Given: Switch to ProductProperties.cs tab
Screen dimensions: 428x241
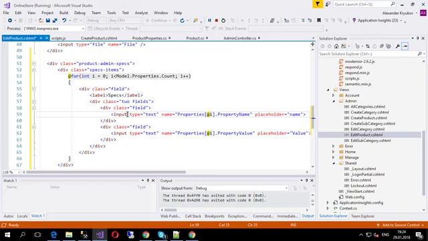Looking at the screenshot, I should pos(149,38).
